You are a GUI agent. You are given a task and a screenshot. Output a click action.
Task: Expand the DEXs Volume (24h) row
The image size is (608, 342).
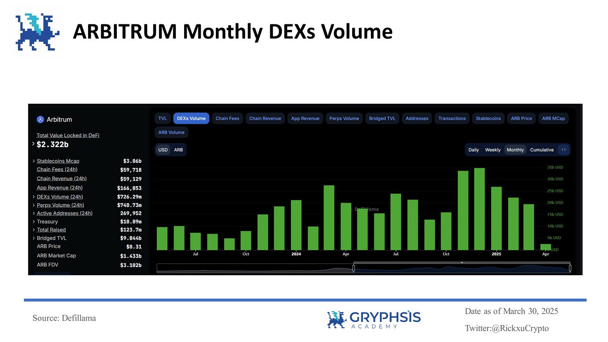[34, 197]
